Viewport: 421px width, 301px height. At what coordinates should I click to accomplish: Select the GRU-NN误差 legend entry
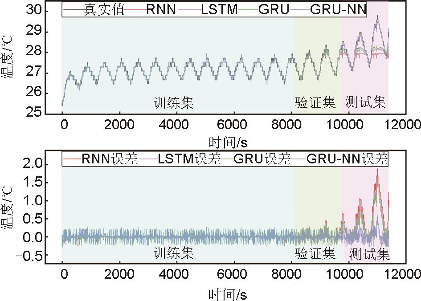(347, 159)
